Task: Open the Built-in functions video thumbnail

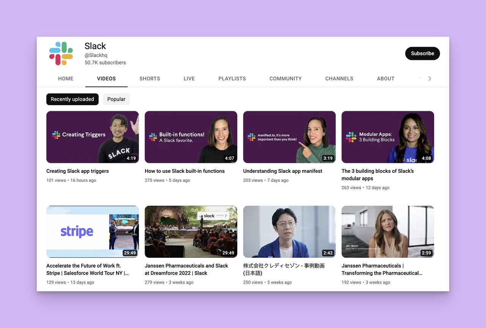Action: (x=191, y=137)
